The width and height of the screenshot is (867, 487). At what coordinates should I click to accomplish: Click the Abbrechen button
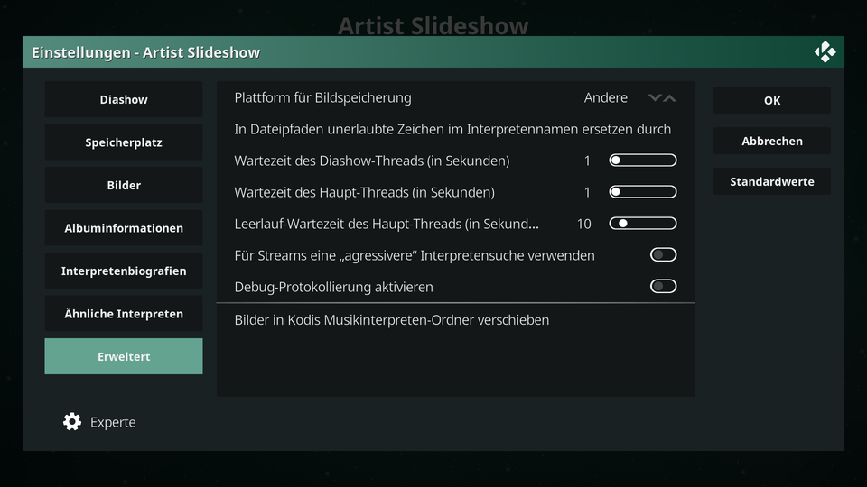point(772,141)
